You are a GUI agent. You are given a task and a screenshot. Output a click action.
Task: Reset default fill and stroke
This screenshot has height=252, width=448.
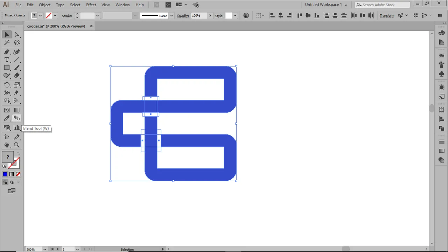[x=4, y=167]
